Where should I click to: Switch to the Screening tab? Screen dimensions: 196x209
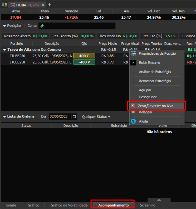(x=148, y=205)
